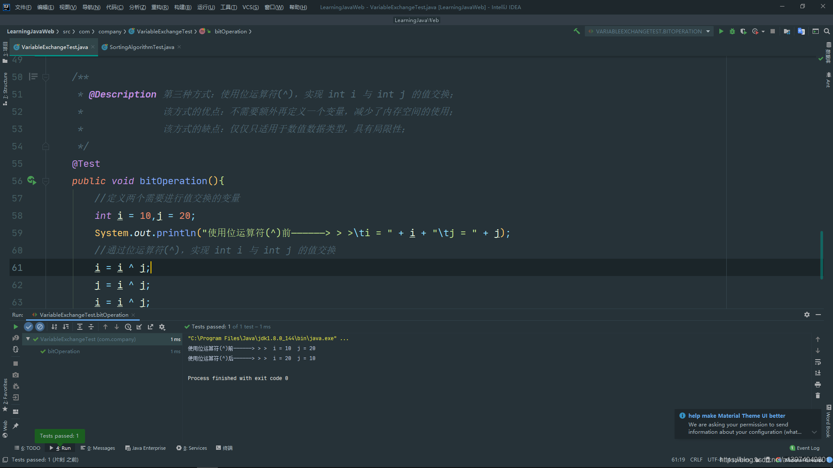
Task: Collapse all test nodes in Run panel
Action: pyautogui.click(x=91, y=327)
